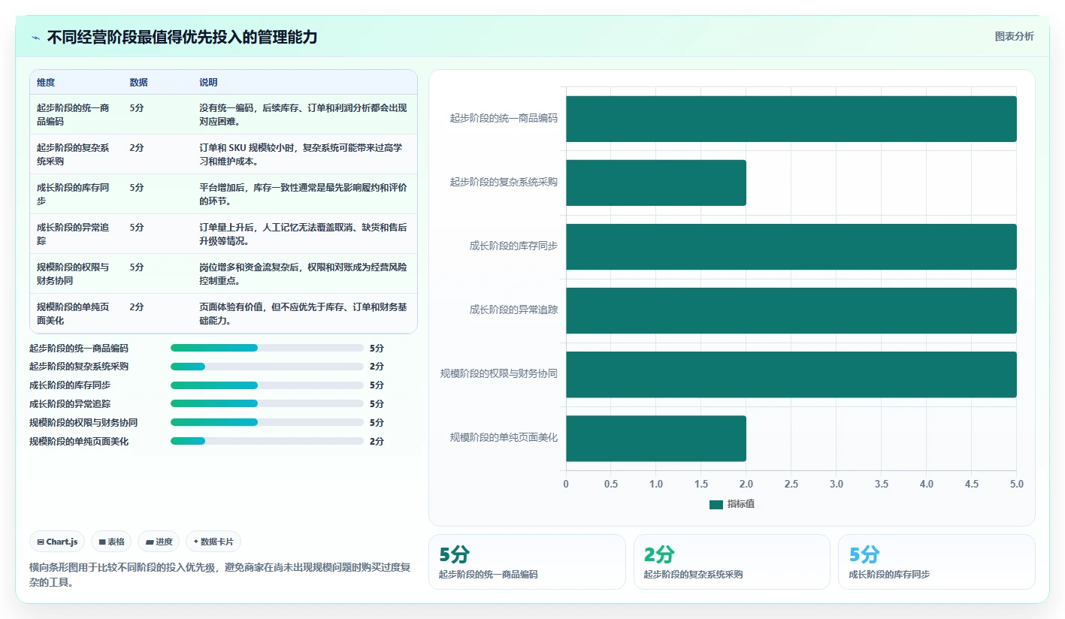
Task: Click the 成长阶段的库存同步 progress bar
Action: [267, 385]
